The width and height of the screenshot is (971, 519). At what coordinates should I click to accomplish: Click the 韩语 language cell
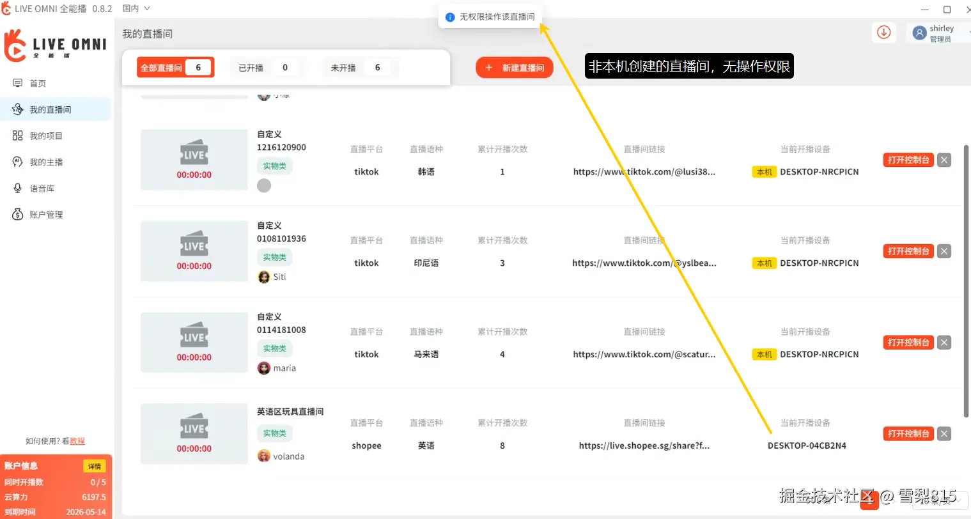tap(426, 172)
